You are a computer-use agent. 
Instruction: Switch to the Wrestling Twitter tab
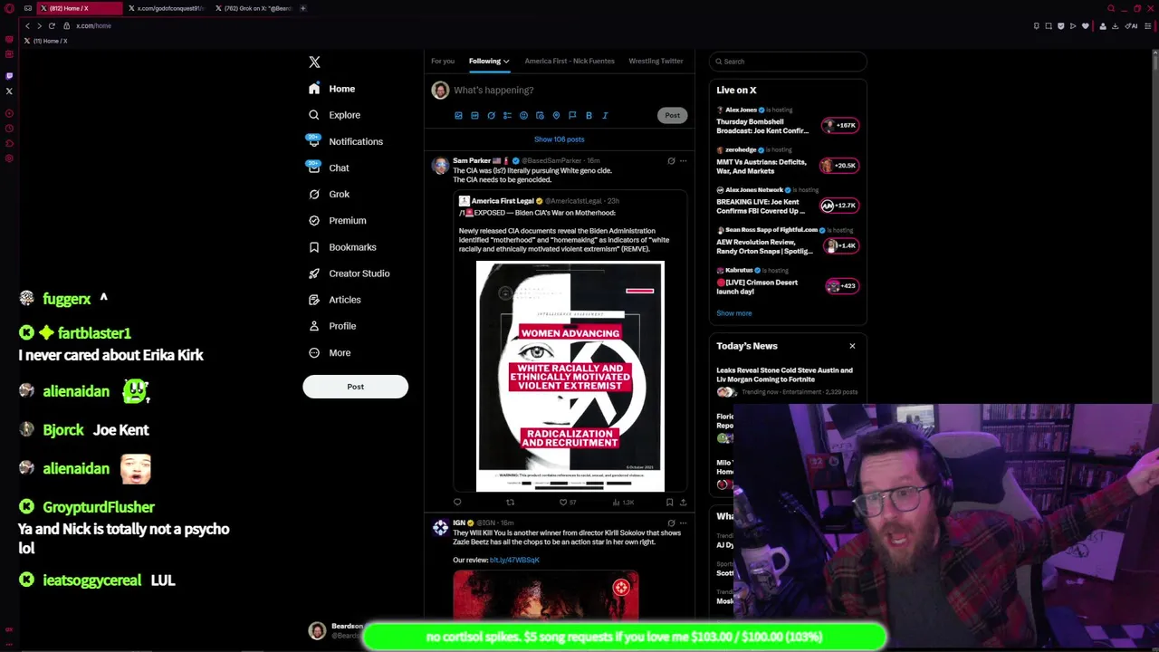coord(656,61)
